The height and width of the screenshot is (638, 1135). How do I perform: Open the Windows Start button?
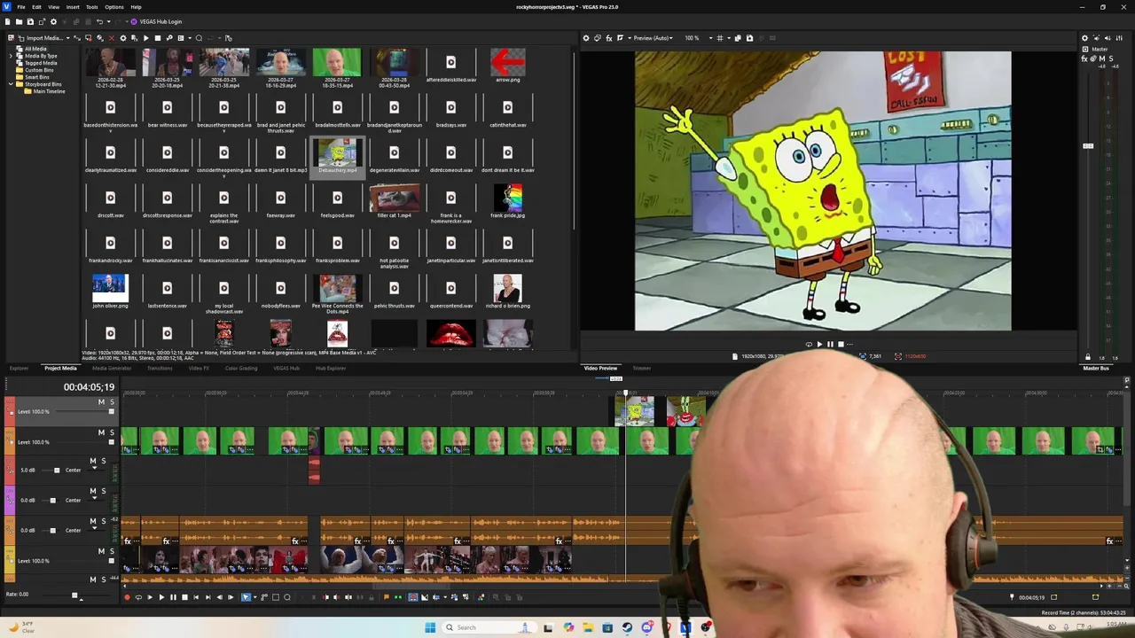(430, 627)
